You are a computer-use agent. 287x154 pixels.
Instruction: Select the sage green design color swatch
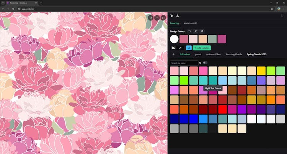pyautogui.click(x=212, y=39)
